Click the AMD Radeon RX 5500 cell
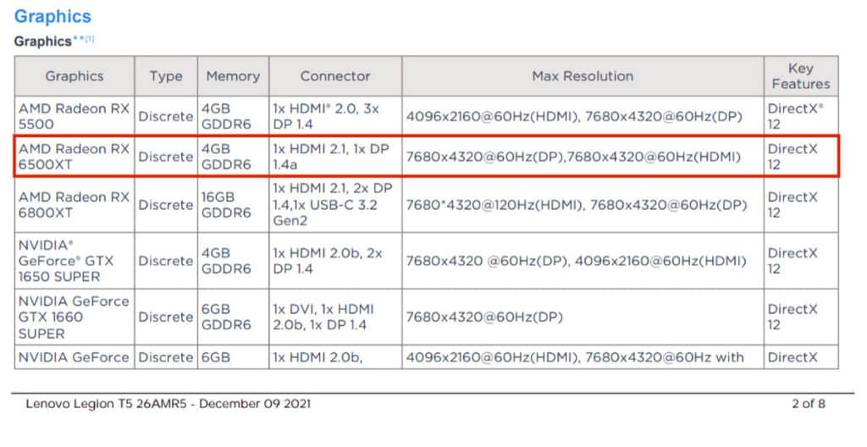867x447 pixels. point(75,116)
